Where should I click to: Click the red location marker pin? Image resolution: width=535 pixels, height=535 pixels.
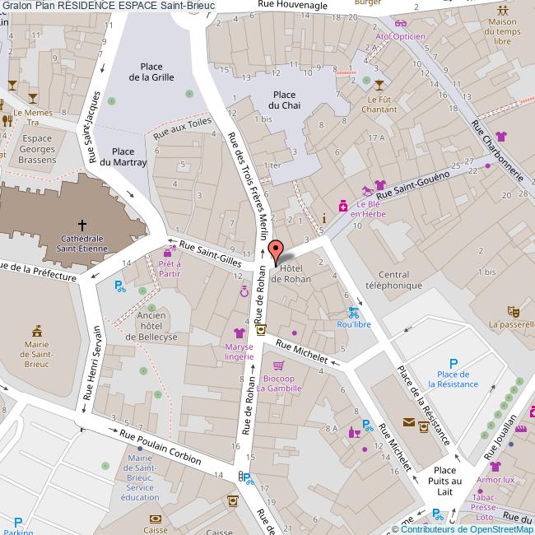pyautogui.click(x=276, y=250)
